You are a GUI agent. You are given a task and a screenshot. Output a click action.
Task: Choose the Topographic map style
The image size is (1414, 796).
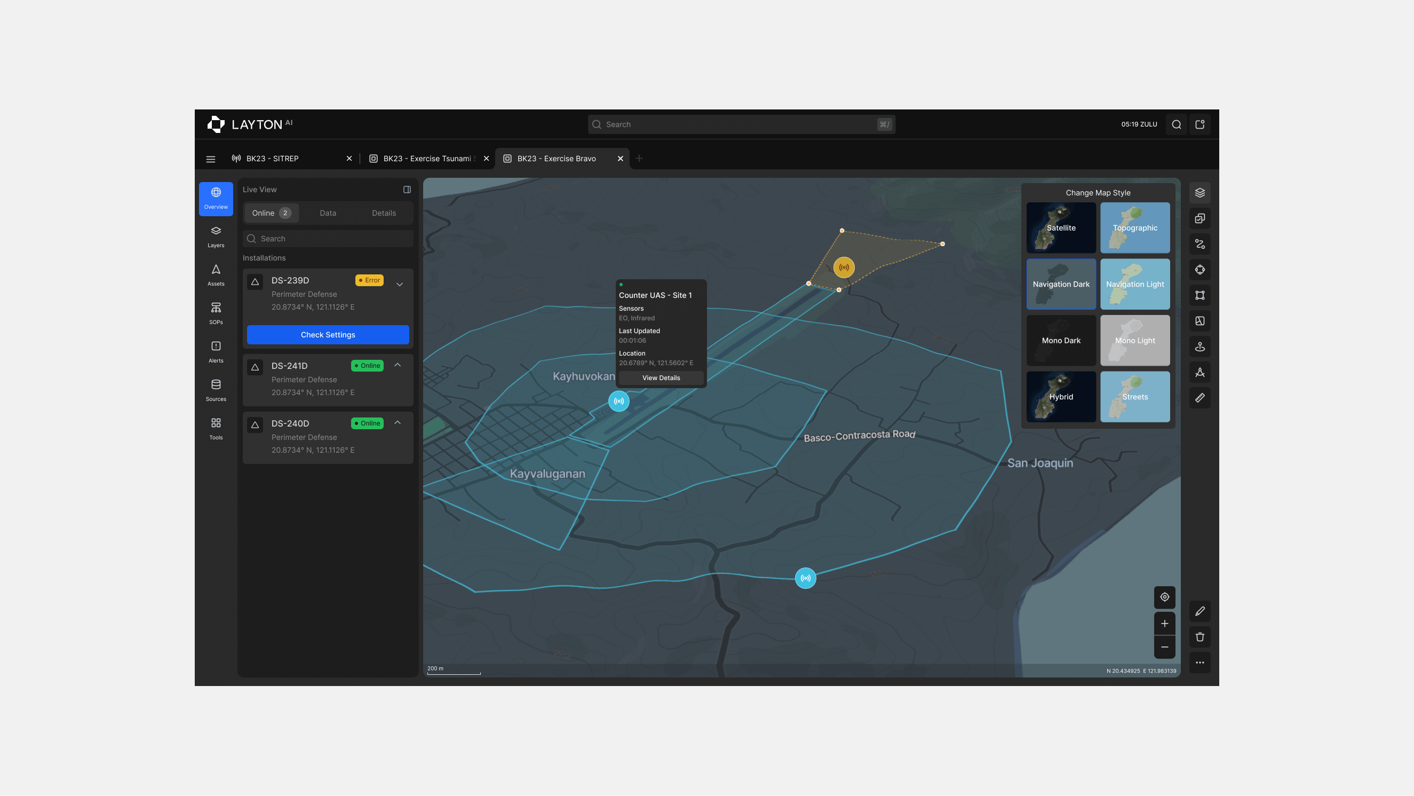point(1134,228)
